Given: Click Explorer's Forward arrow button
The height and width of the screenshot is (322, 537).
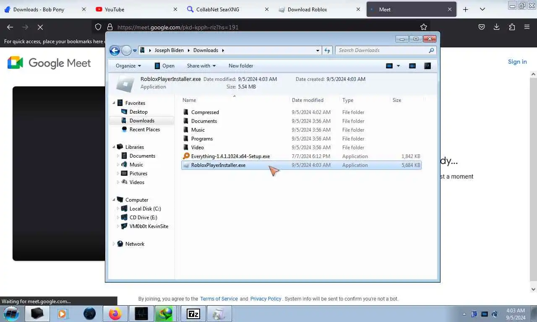Looking at the screenshot, I should 126,50.
